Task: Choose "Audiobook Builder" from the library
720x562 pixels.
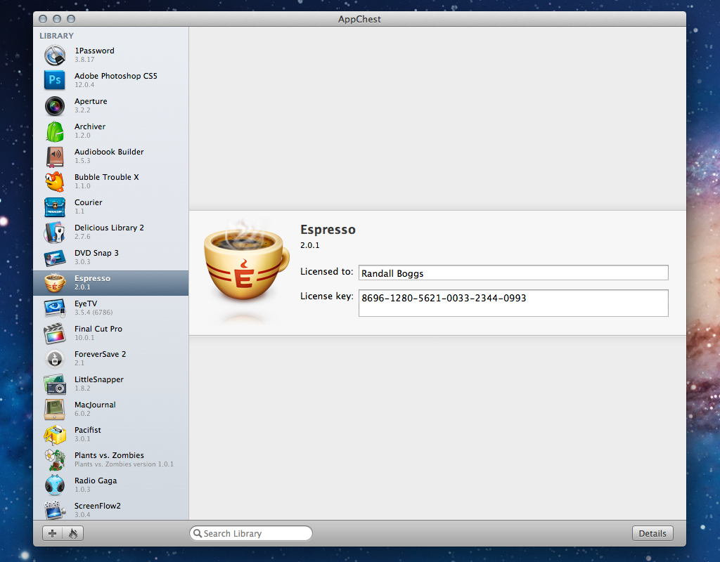Action: tap(109, 152)
